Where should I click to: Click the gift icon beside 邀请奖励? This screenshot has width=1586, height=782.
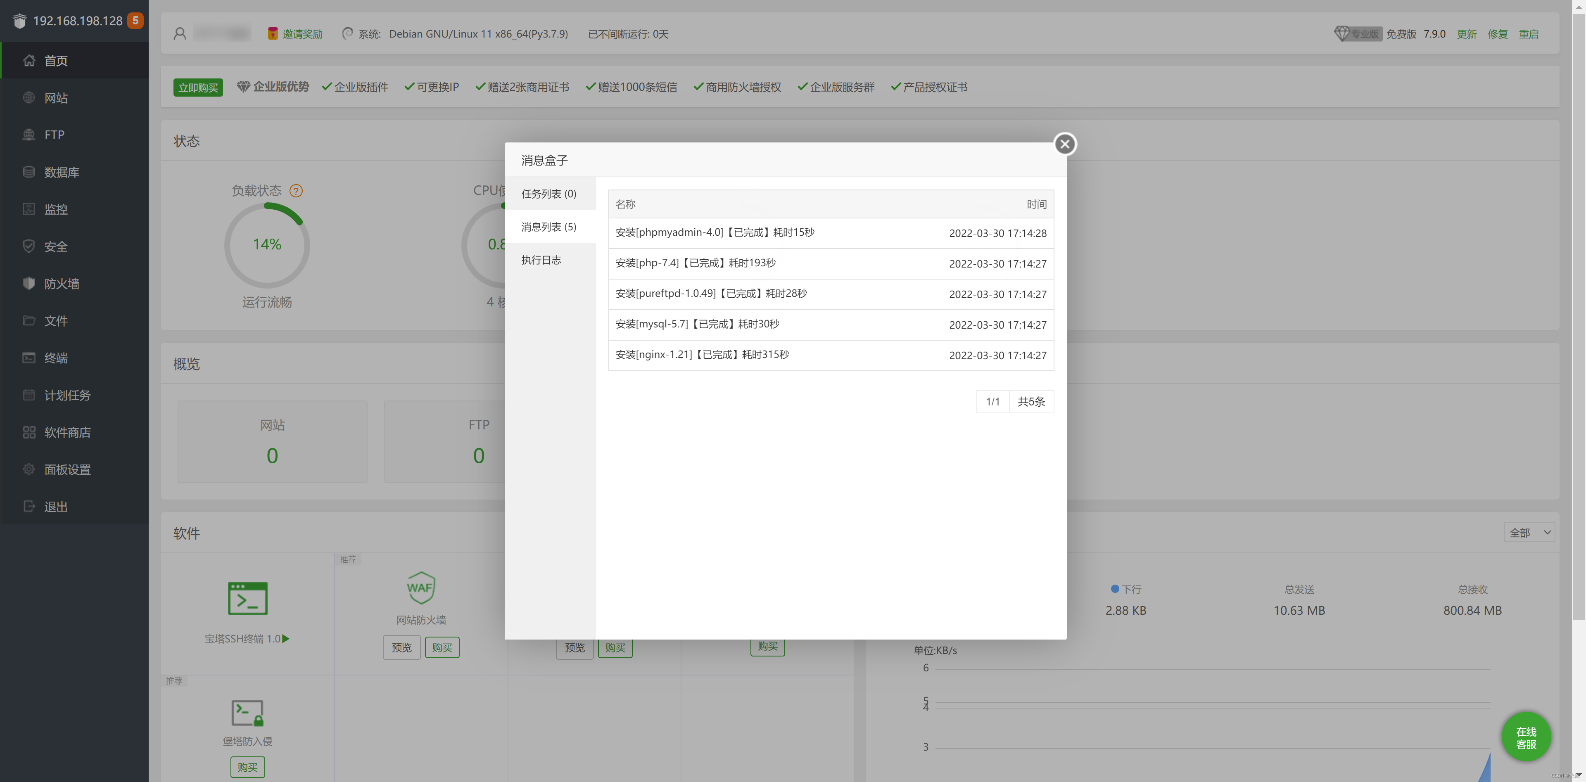(273, 34)
